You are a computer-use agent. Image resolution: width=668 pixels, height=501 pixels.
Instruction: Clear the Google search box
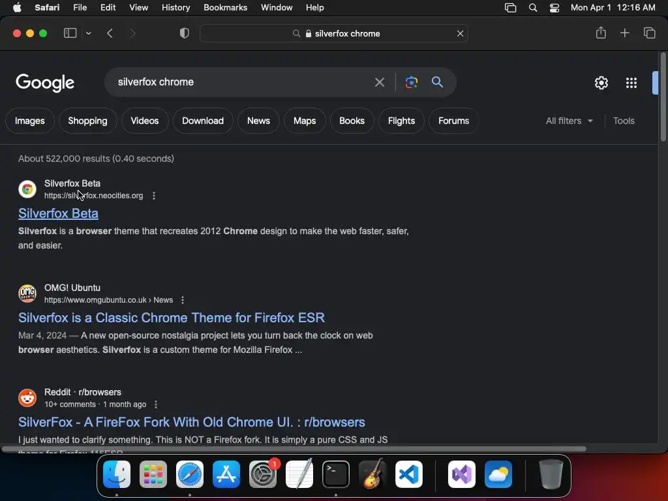click(379, 82)
